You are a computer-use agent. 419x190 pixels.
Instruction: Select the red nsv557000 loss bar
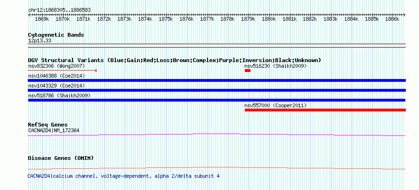tap(325, 110)
